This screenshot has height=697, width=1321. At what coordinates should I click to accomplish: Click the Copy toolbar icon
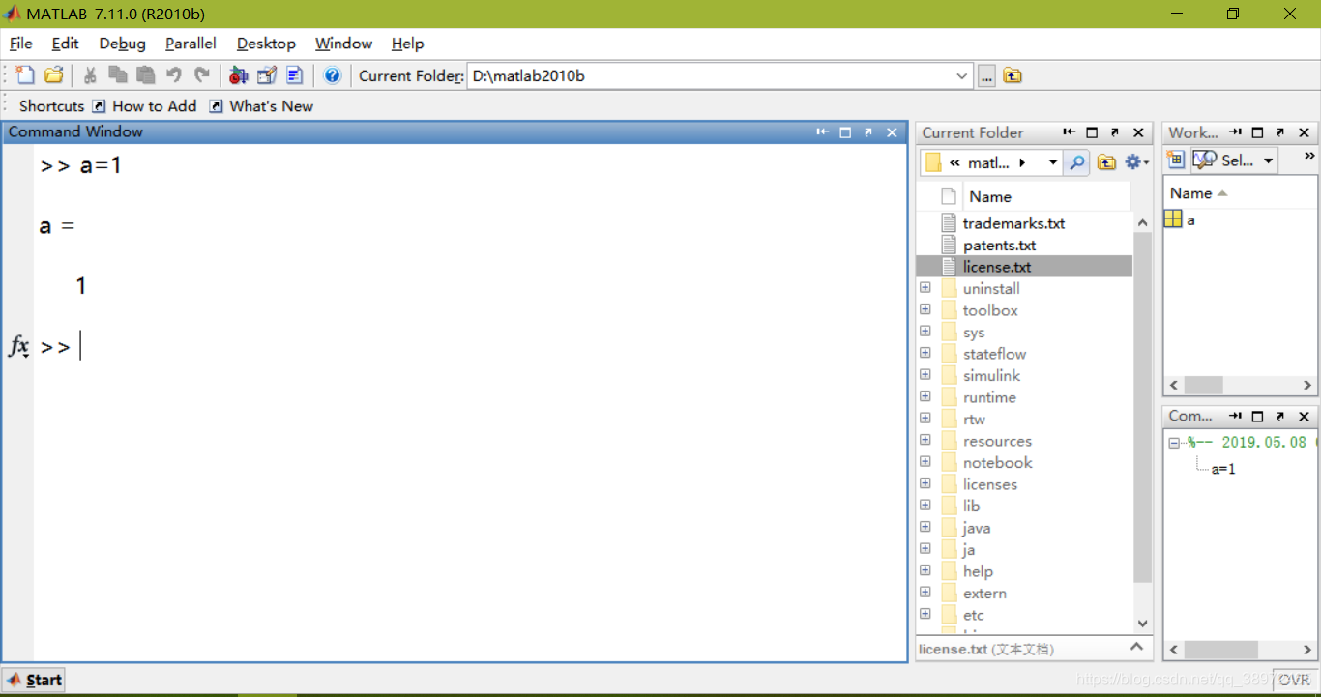pos(118,74)
